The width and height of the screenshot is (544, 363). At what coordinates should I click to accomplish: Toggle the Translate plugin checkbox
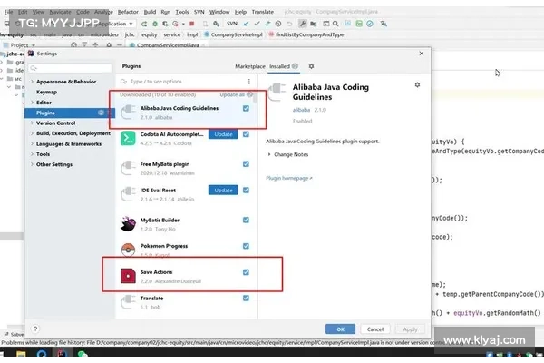click(x=246, y=298)
